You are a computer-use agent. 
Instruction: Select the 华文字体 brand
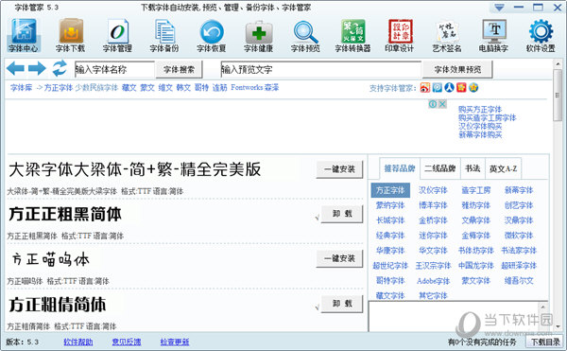tap(433, 251)
